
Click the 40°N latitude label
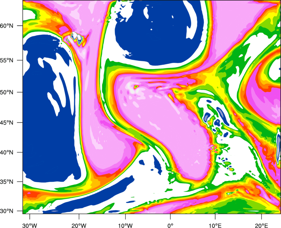(7, 152)
